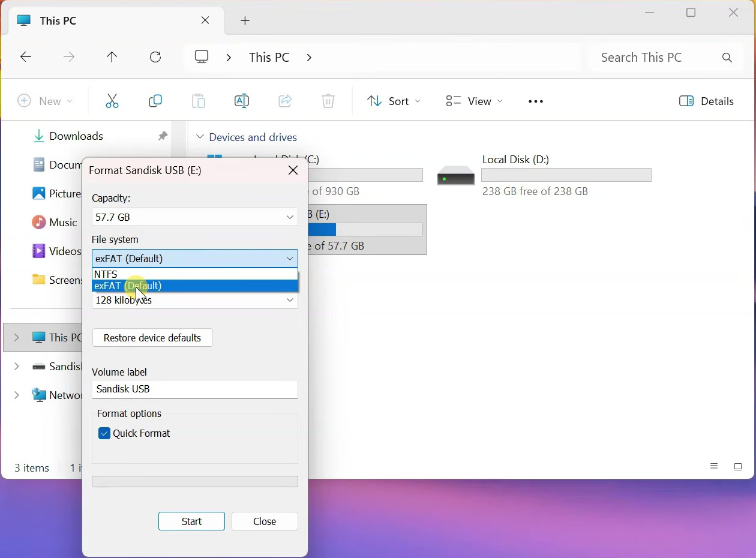Click '238 GB free of 238 GB' text

point(535,191)
